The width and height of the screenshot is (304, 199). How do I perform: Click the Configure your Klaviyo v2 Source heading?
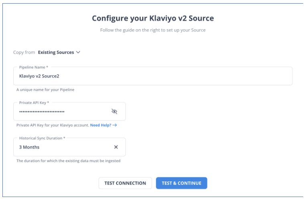coord(153,18)
